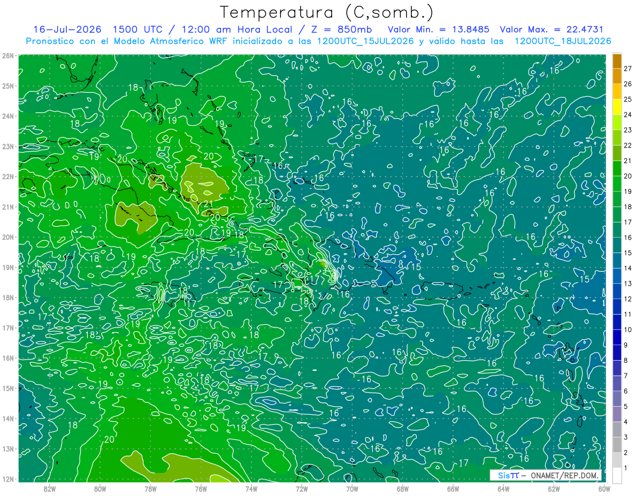Click the 78W longitude axis label
Image resolution: width=642 pixels, height=496 pixels.
click(150, 489)
